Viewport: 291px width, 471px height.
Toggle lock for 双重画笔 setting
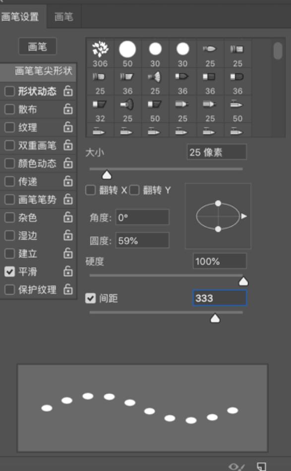[x=68, y=145]
